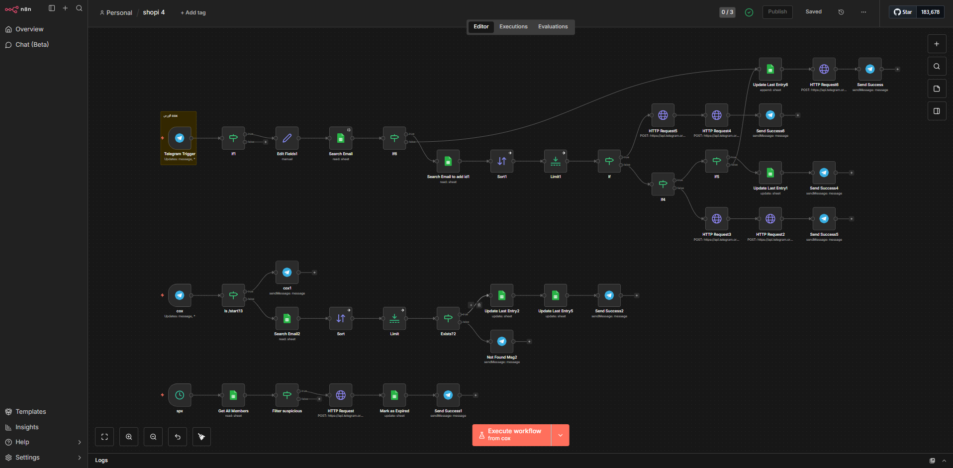Zoom in on the workflow canvas
Screen dimensions: 953x468
pos(129,437)
